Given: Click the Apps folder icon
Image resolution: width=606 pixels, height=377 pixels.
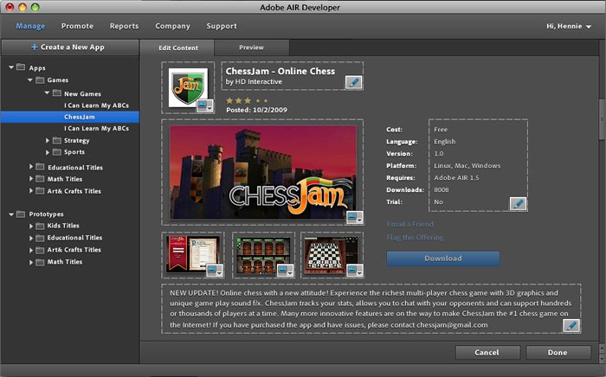Looking at the screenshot, I should (21, 67).
